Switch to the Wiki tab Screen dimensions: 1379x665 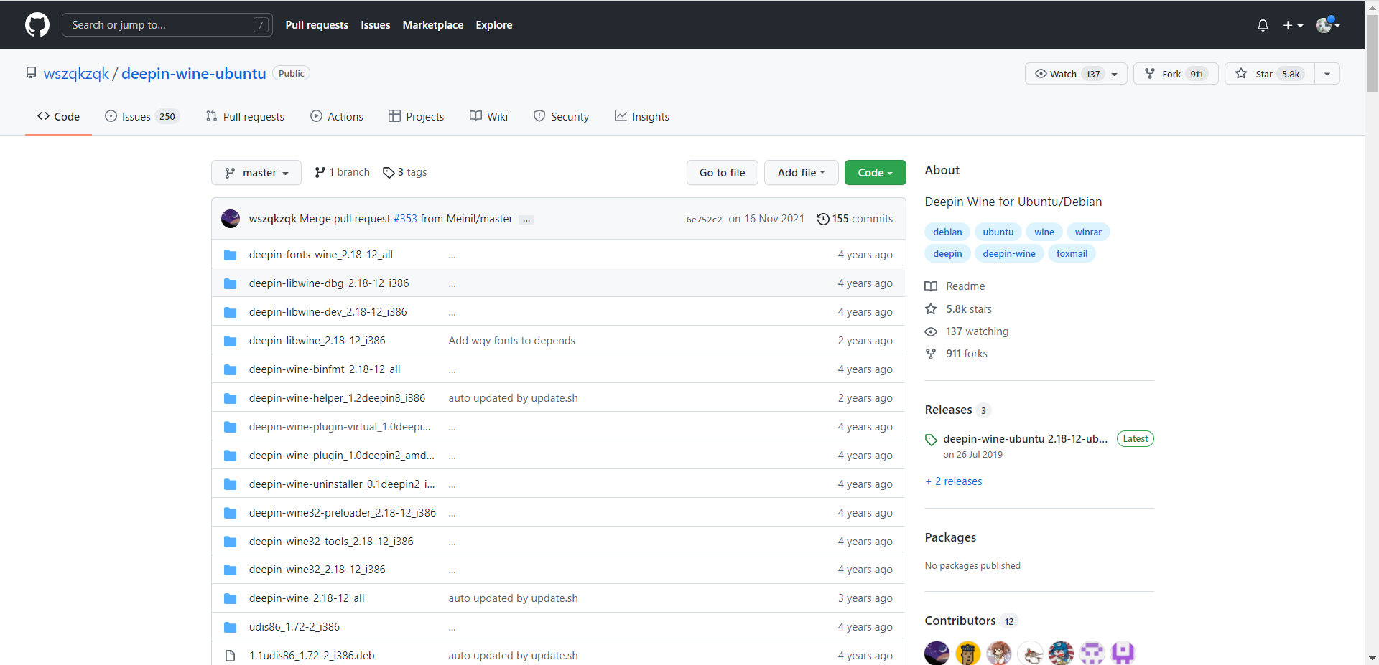tap(488, 116)
